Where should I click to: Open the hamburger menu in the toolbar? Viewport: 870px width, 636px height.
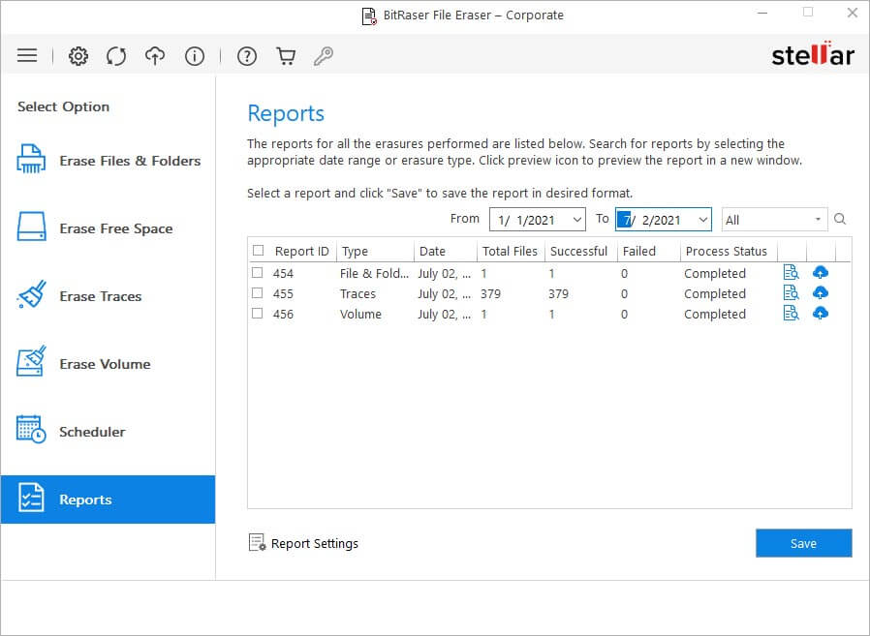[27, 56]
